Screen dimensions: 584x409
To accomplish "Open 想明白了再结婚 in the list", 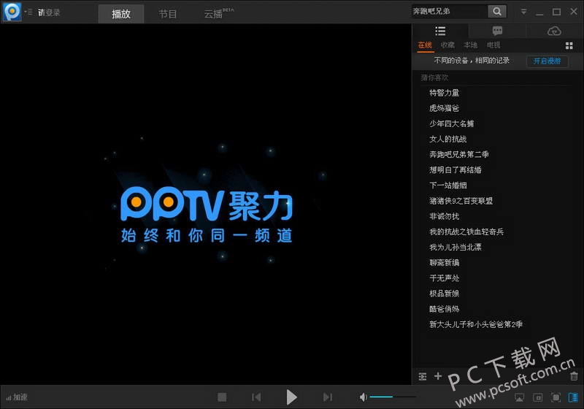I will (x=455, y=170).
